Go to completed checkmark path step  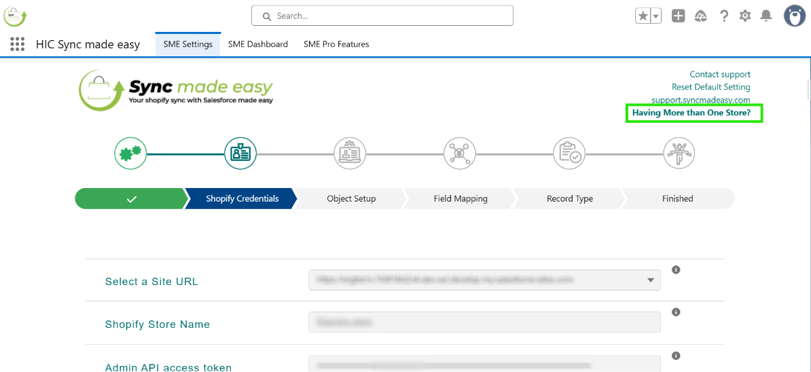pyautogui.click(x=131, y=199)
